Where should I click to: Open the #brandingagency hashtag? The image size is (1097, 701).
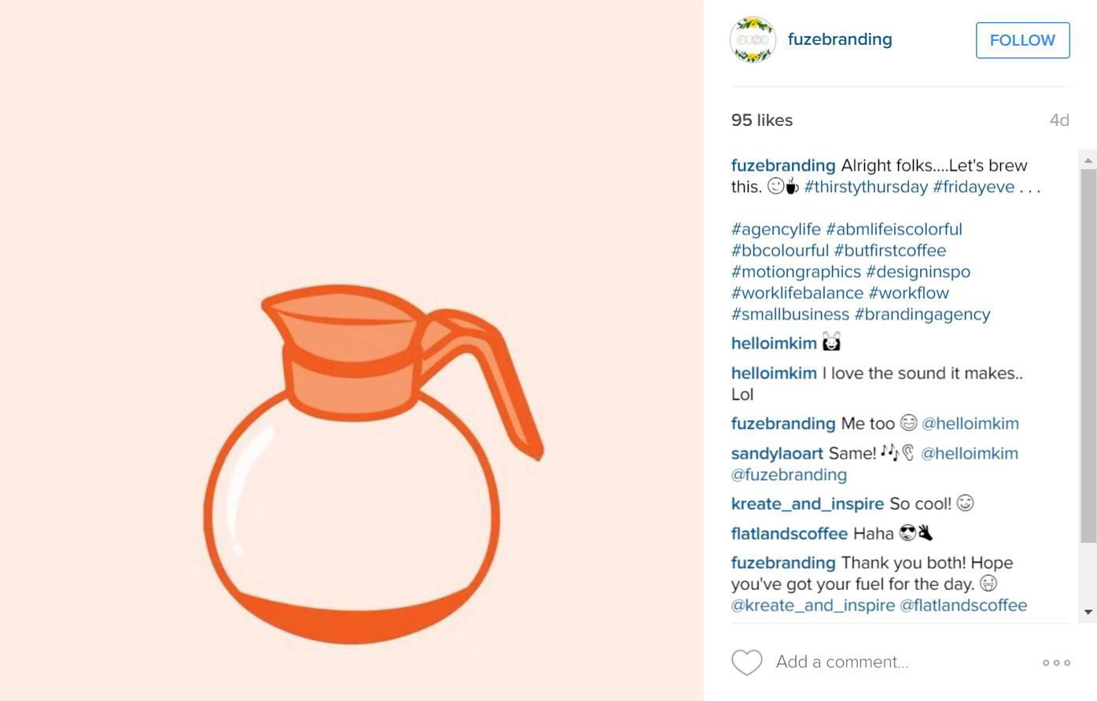922,315
